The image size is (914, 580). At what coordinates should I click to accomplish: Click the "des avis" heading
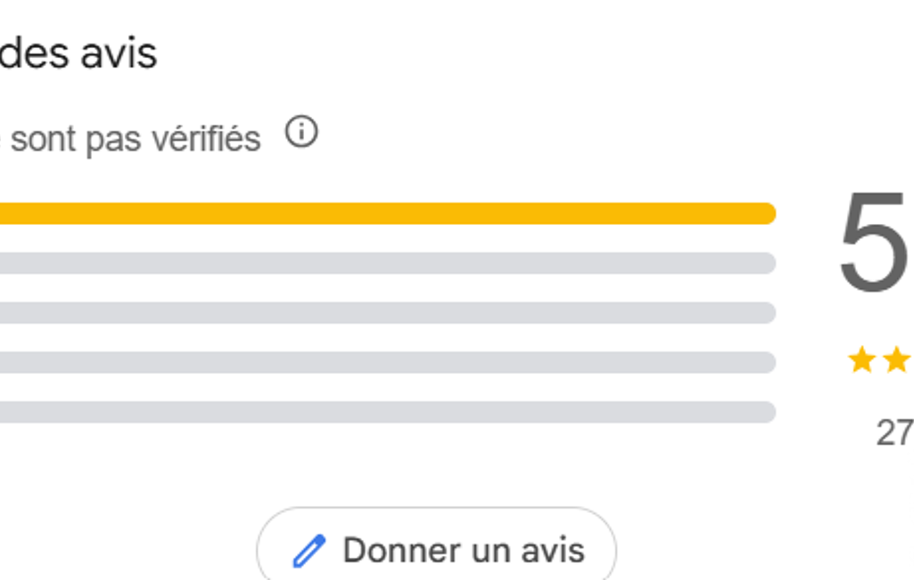pyautogui.click(x=78, y=54)
